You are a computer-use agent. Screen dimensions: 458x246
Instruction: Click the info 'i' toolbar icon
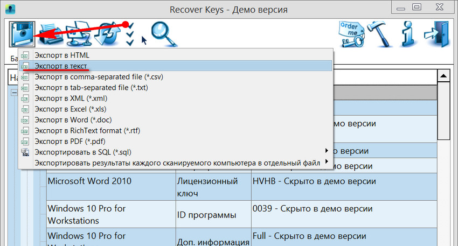(x=407, y=34)
